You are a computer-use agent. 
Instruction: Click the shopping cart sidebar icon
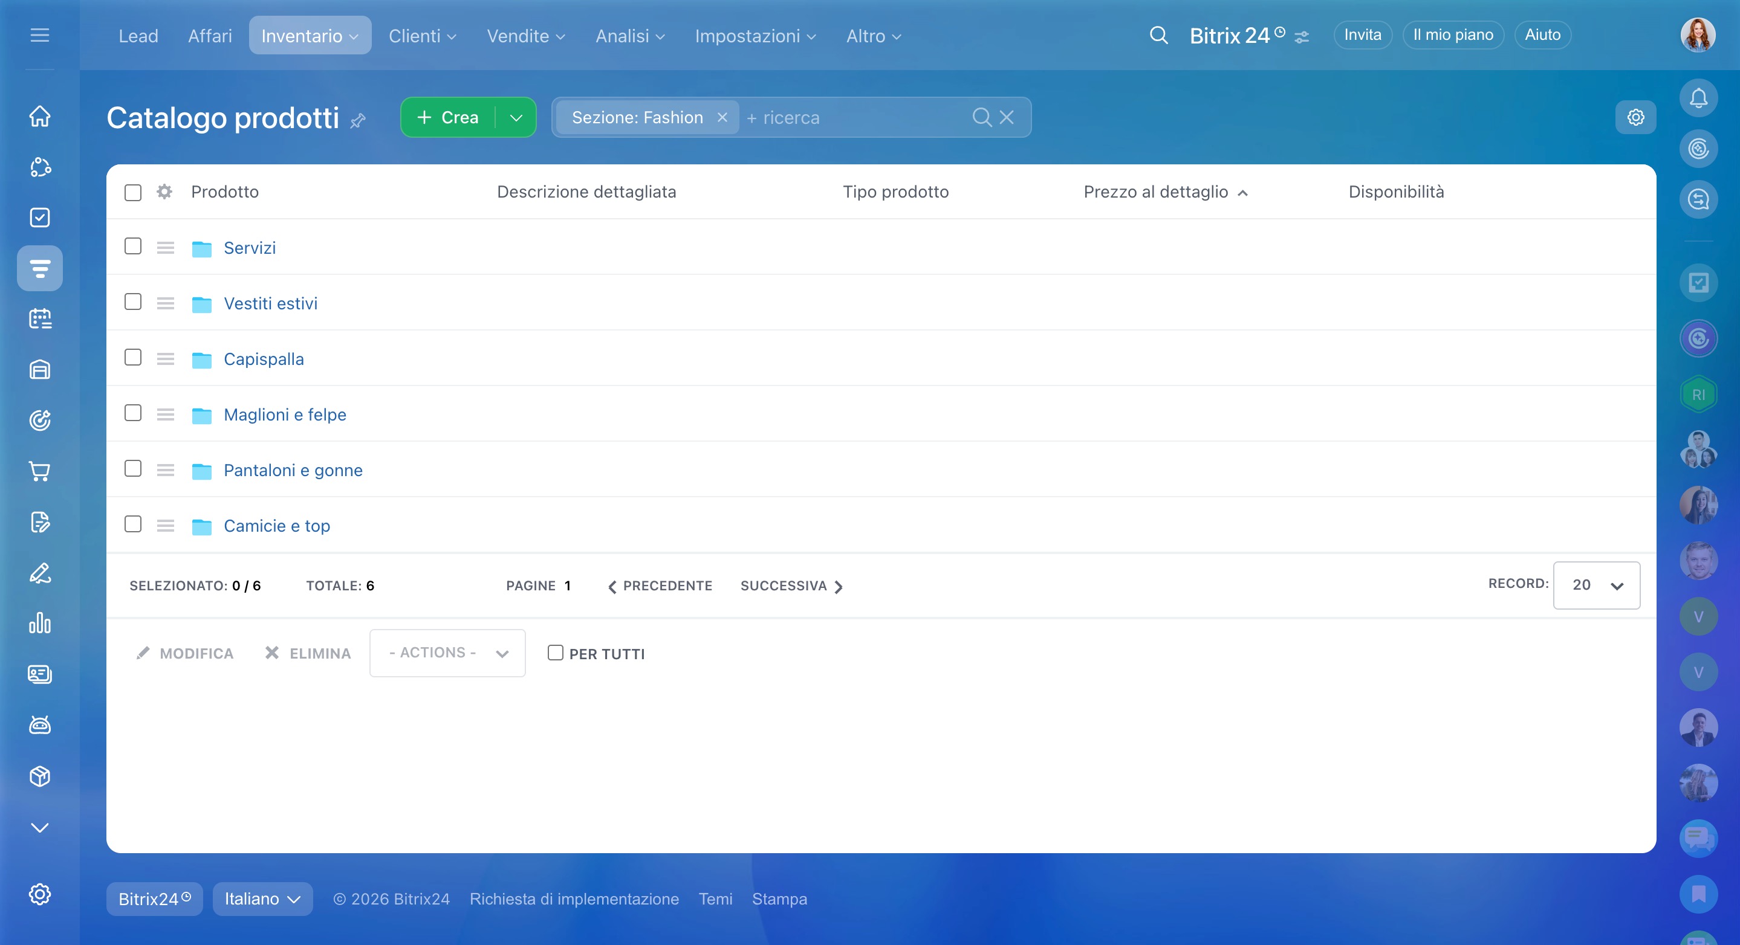tap(40, 471)
